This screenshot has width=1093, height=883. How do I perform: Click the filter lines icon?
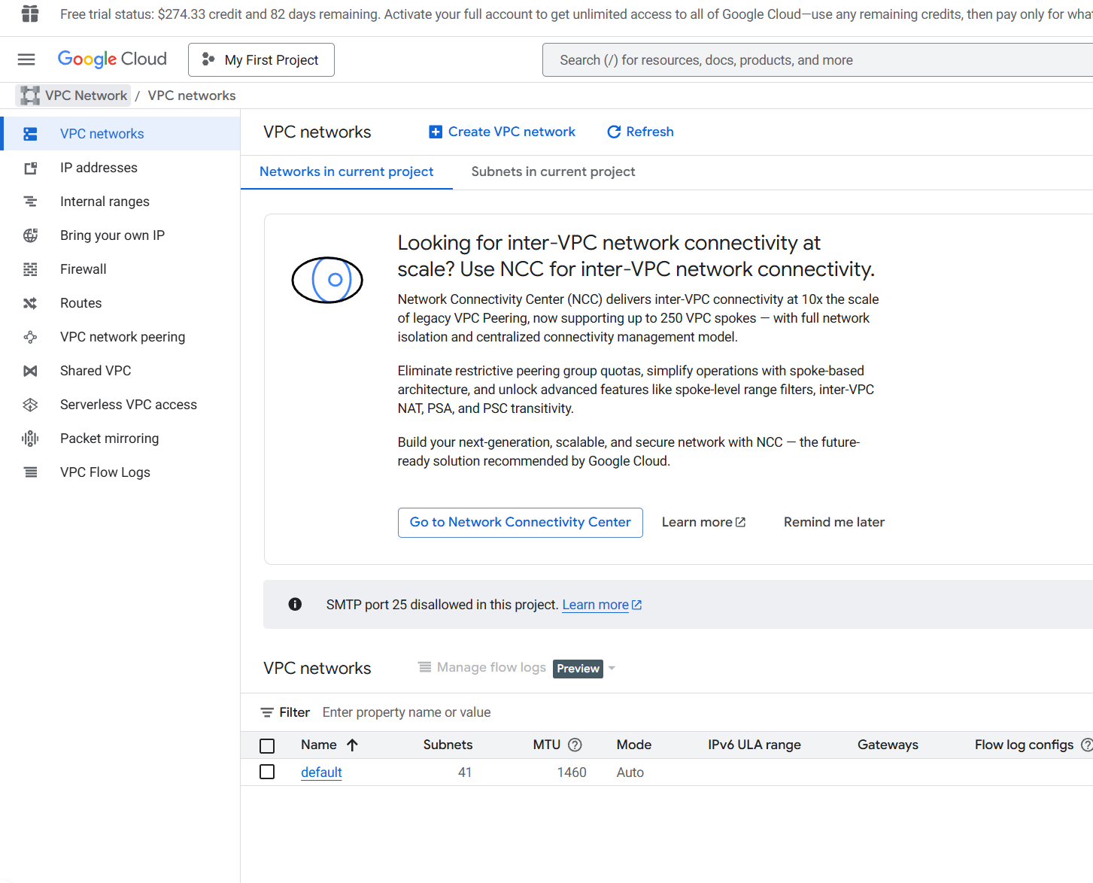point(267,712)
